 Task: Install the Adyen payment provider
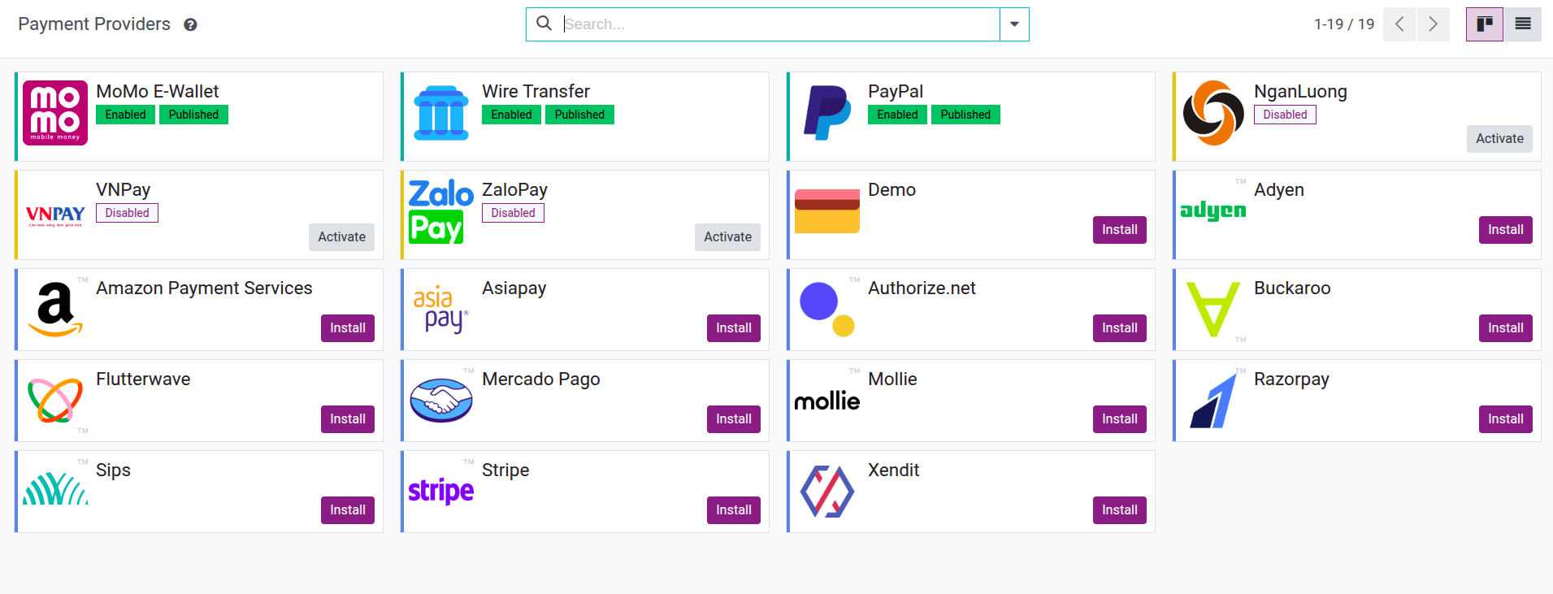1505,230
